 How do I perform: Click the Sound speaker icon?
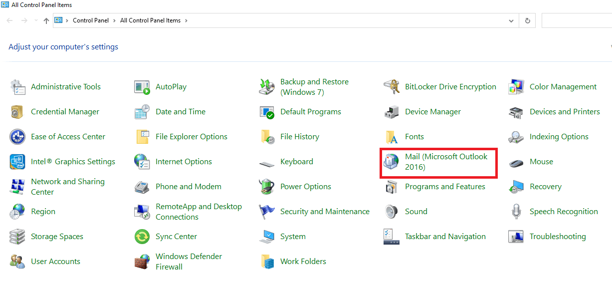click(x=392, y=212)
